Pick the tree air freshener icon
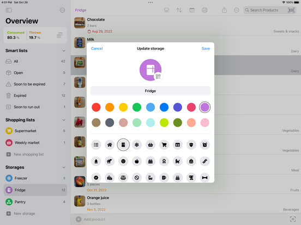 (96, 161)
